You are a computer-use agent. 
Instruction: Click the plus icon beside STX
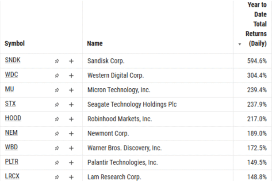(71, 105)
